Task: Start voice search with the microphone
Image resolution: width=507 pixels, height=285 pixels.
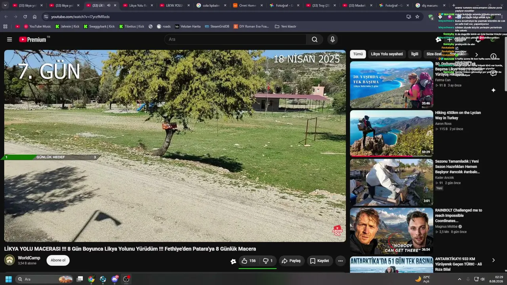Action: pos(332,39)
